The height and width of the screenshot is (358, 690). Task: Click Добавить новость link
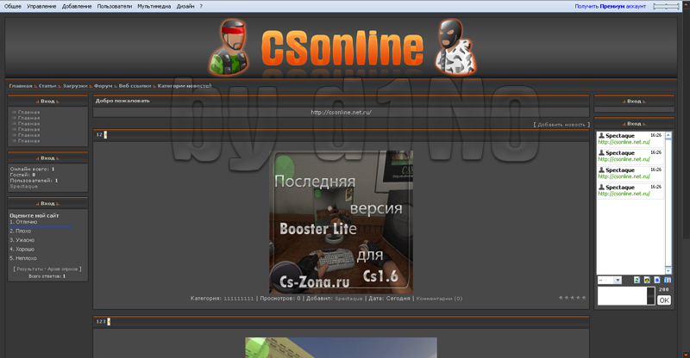pyautogui.click(x=561, y=125)
